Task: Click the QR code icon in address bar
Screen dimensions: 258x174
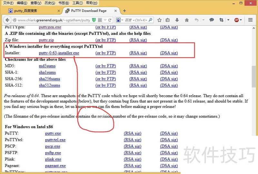Action: 99,20
